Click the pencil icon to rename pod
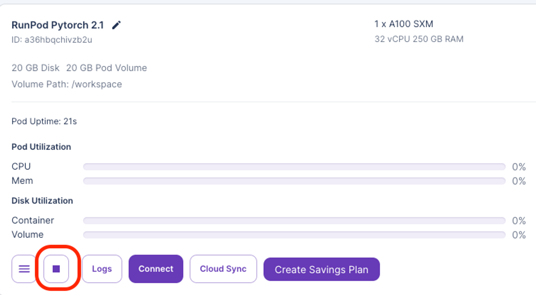Viewport: 536px width, 295px height. (116, 25)
